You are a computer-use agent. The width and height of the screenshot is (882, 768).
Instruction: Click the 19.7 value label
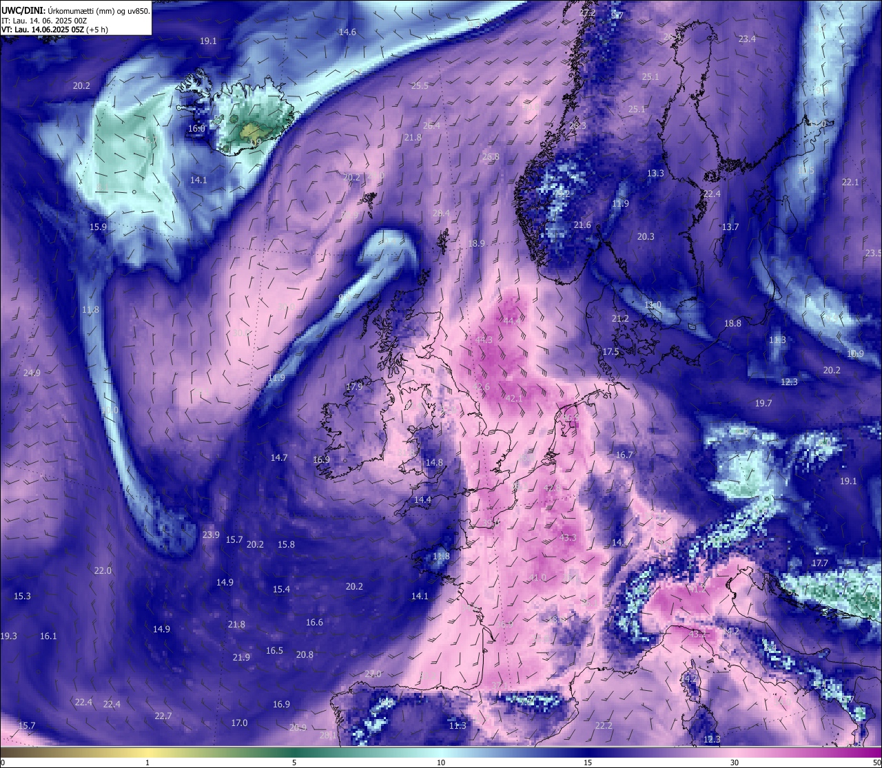pyautogui.click(x=763, y=403)
